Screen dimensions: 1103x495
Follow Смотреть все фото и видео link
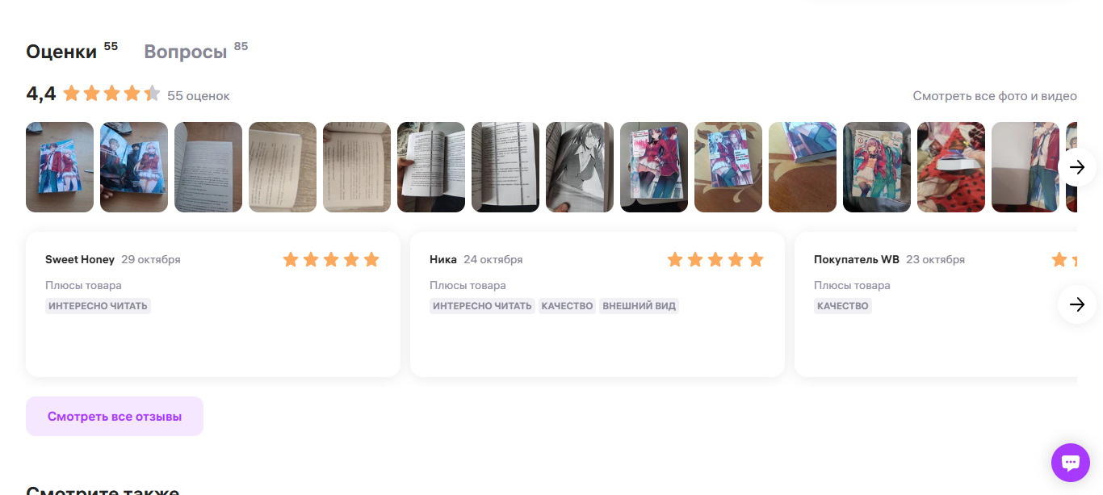[x=995, y=96]
